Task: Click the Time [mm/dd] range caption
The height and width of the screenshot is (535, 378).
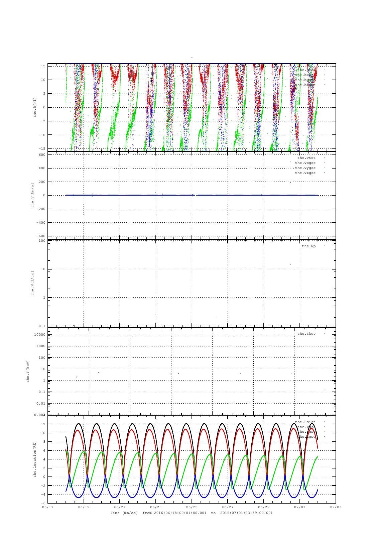Action: [x=192, y=513]
